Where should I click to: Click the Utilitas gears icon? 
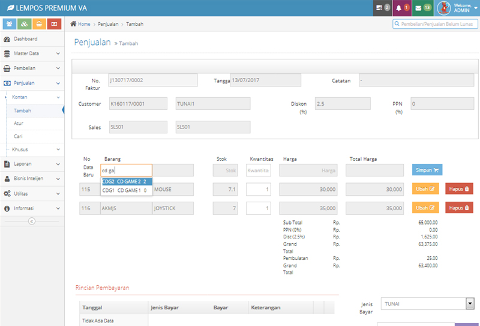pyautogui.click(x=7, y=194)
